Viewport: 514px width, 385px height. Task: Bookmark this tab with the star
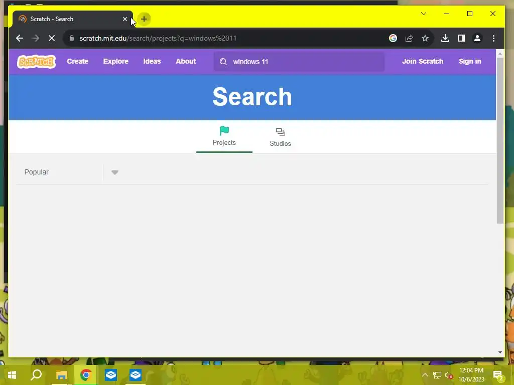click(x=425, y=38)
